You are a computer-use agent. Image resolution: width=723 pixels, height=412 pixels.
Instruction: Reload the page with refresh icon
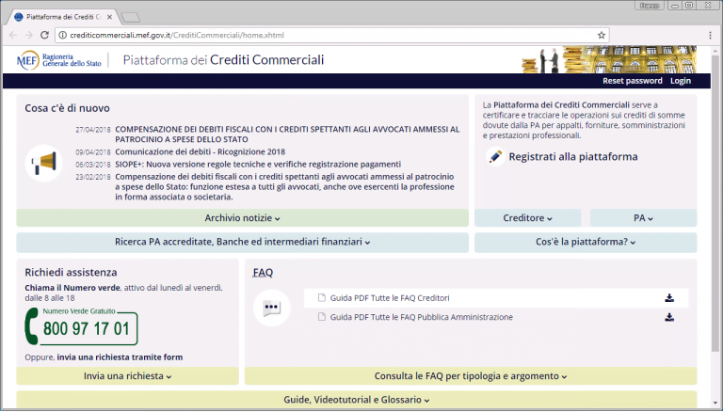point(44,35)
